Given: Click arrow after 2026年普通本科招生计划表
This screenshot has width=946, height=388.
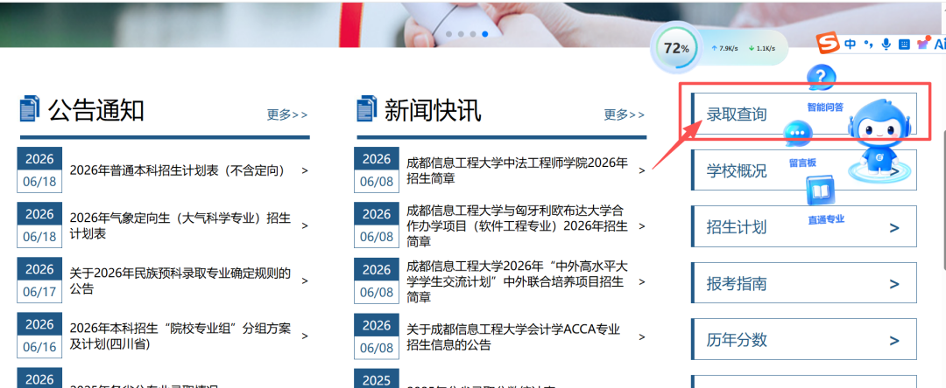Looking at the screenshot, I should 305,170.
